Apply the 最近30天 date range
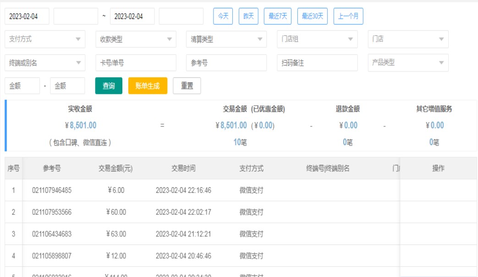 tap(312, 16)
